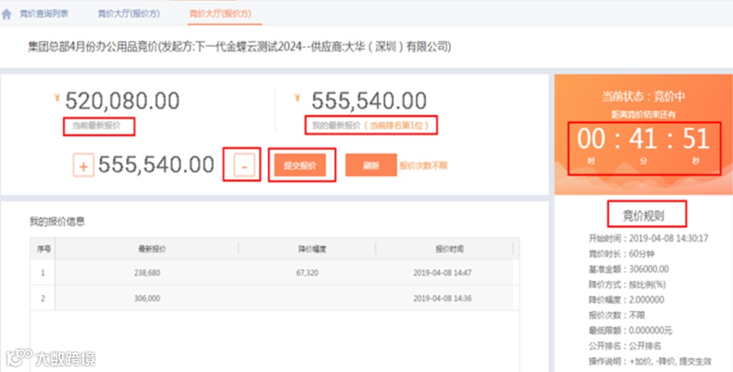Click the 开始时间 rule line
The width and height of the screenshot is (733, 372).
[648, 239]
